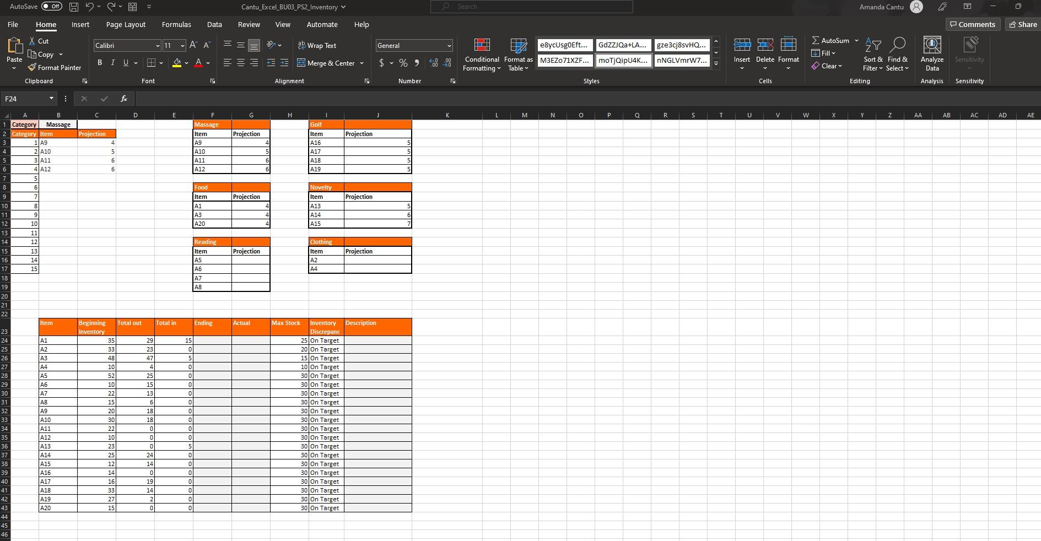Open the File tab
This screenshot has height=541, width=1041.
click(x=13, y=24)
